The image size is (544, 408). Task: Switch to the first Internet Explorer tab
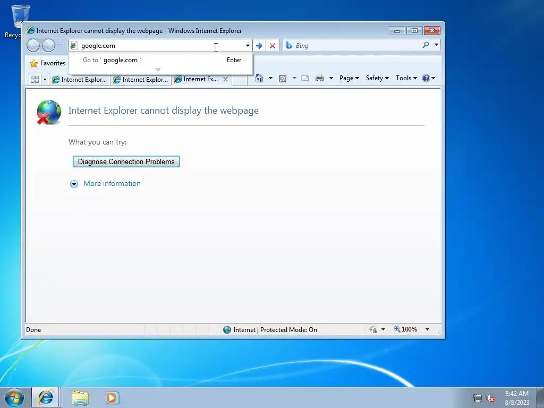coord(80,80)
